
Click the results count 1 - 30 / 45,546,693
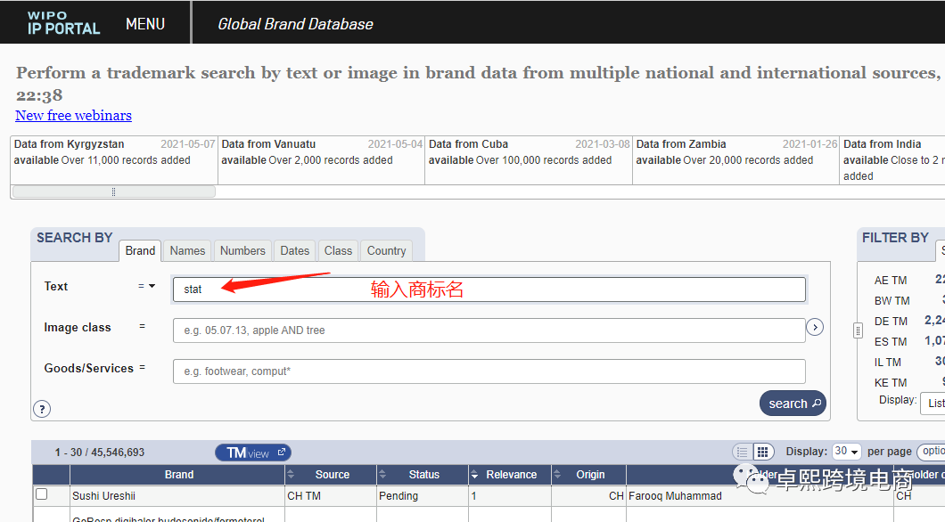point(100,453)
